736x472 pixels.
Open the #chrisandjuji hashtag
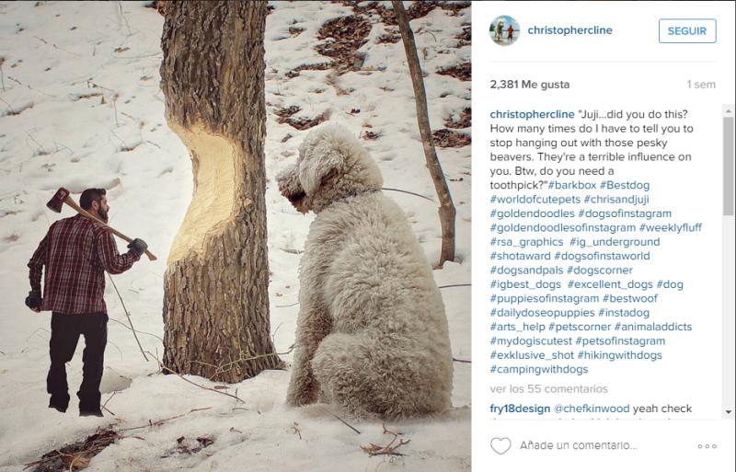[x=616, y=199]
